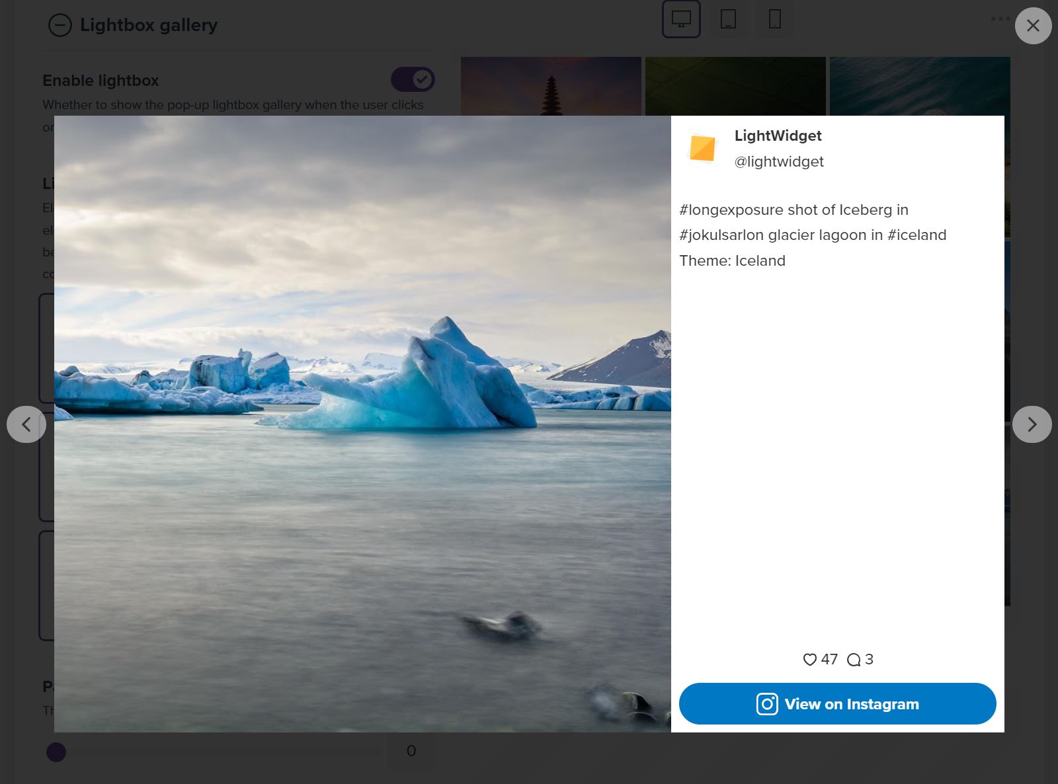This screenshot has height=784, width=1058.
Task: Disable the Enable lightbox toggle
Action: (x=413, y=79)
